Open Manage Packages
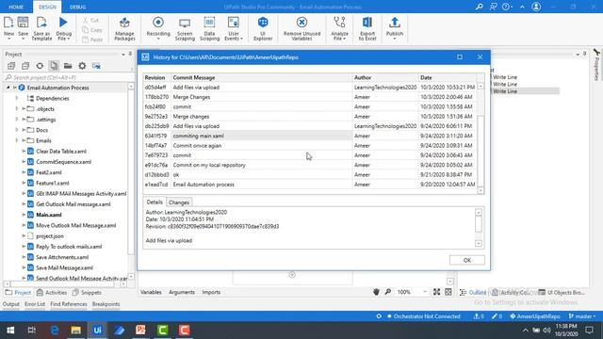The height and width of the screenshot is (339, 603). click(x=124, y=28)
